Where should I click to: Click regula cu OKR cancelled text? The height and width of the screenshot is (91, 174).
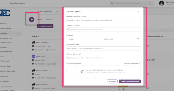point(45,88)
